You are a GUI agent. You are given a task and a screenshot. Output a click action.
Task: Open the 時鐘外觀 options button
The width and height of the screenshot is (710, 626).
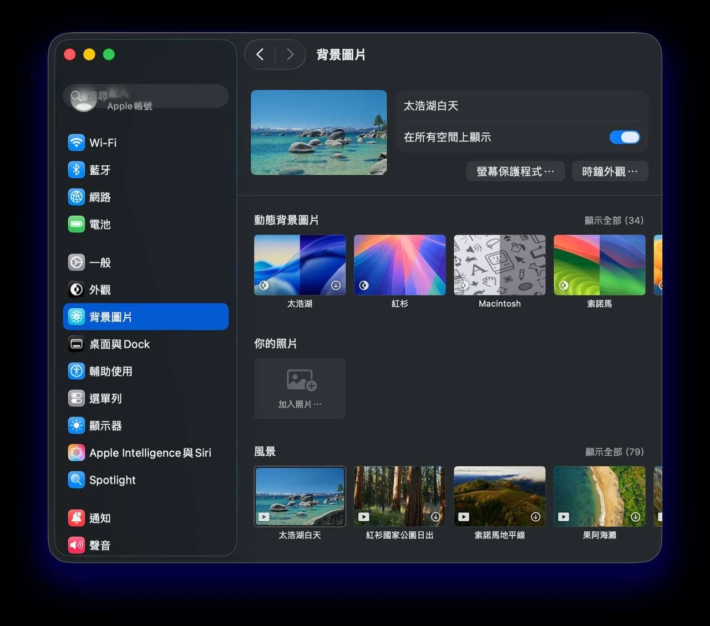click(610, 171)
